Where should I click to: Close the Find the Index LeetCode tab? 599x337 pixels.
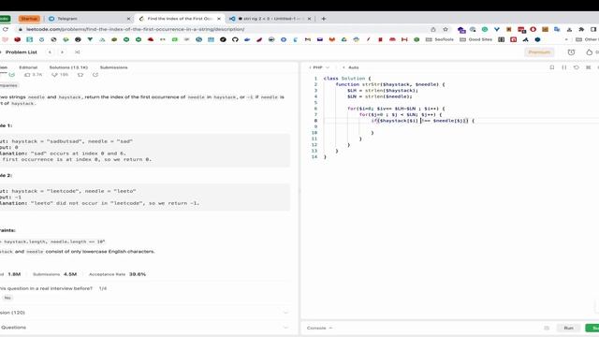[219, 19]
